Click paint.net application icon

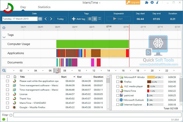pos(121,95)
